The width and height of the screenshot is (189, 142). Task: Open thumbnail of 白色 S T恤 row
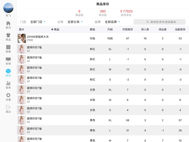(22, 110)
